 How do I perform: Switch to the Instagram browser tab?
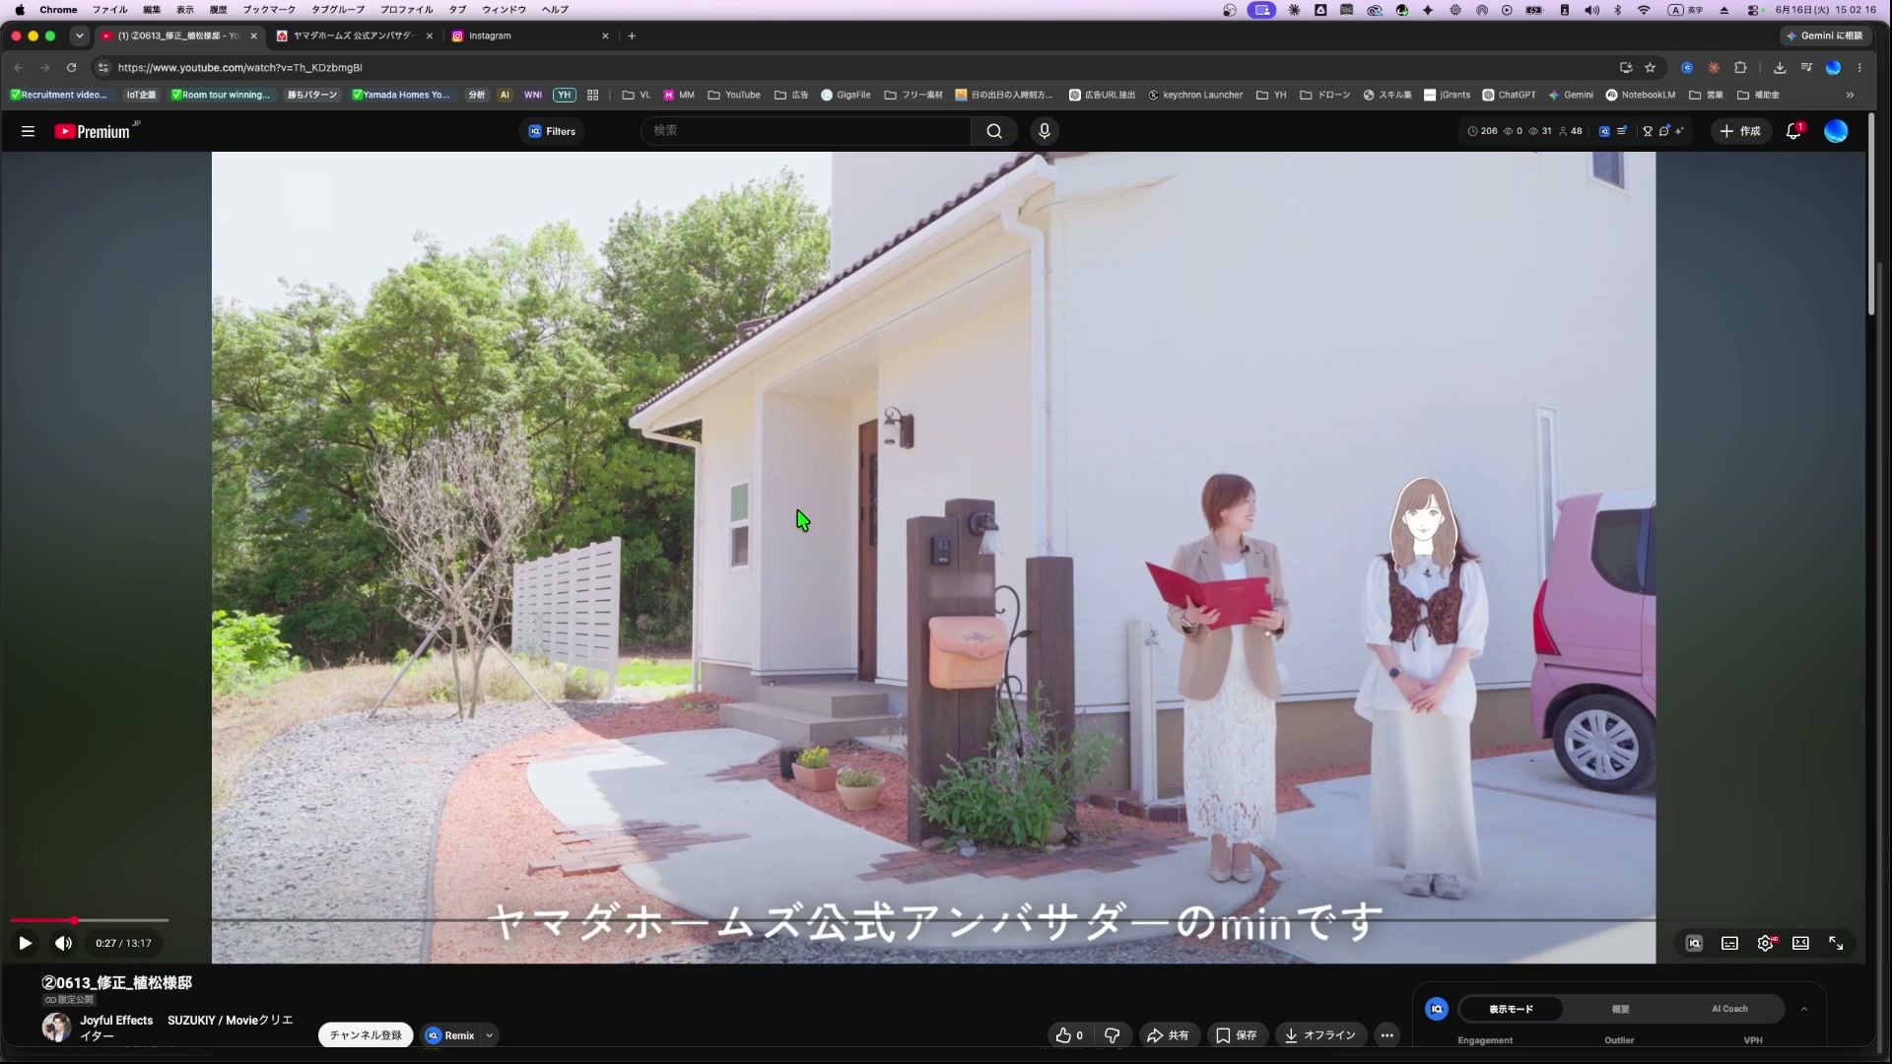530,35
